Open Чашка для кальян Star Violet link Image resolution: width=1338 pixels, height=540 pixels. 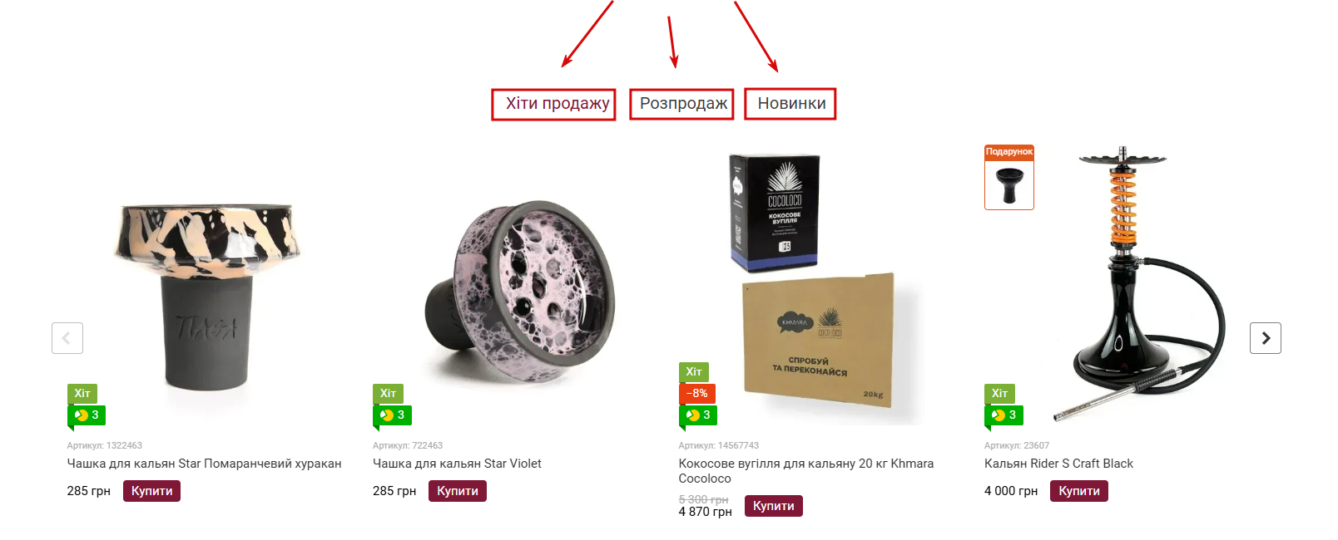click(x=457, y=464)
